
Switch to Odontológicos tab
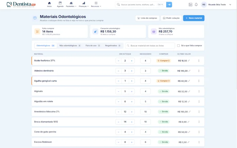point(46,46)
